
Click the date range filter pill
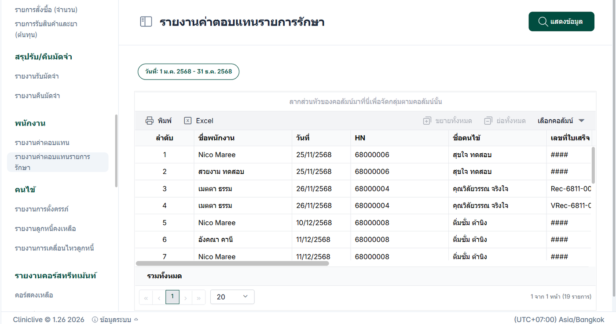point(188,72)
